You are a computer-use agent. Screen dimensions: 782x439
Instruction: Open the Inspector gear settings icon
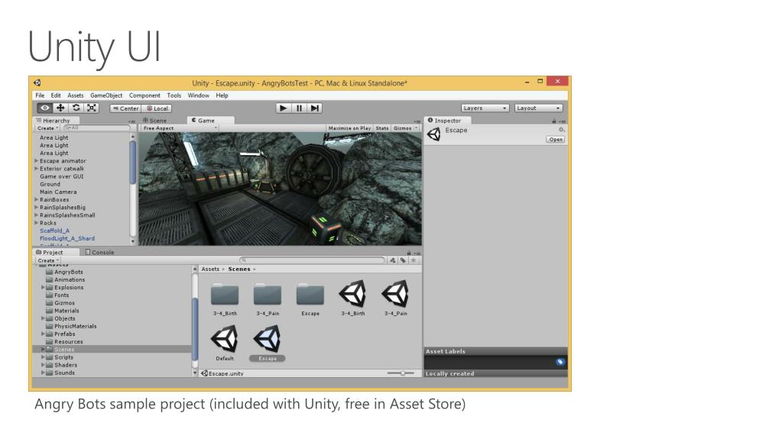(561, 130)
